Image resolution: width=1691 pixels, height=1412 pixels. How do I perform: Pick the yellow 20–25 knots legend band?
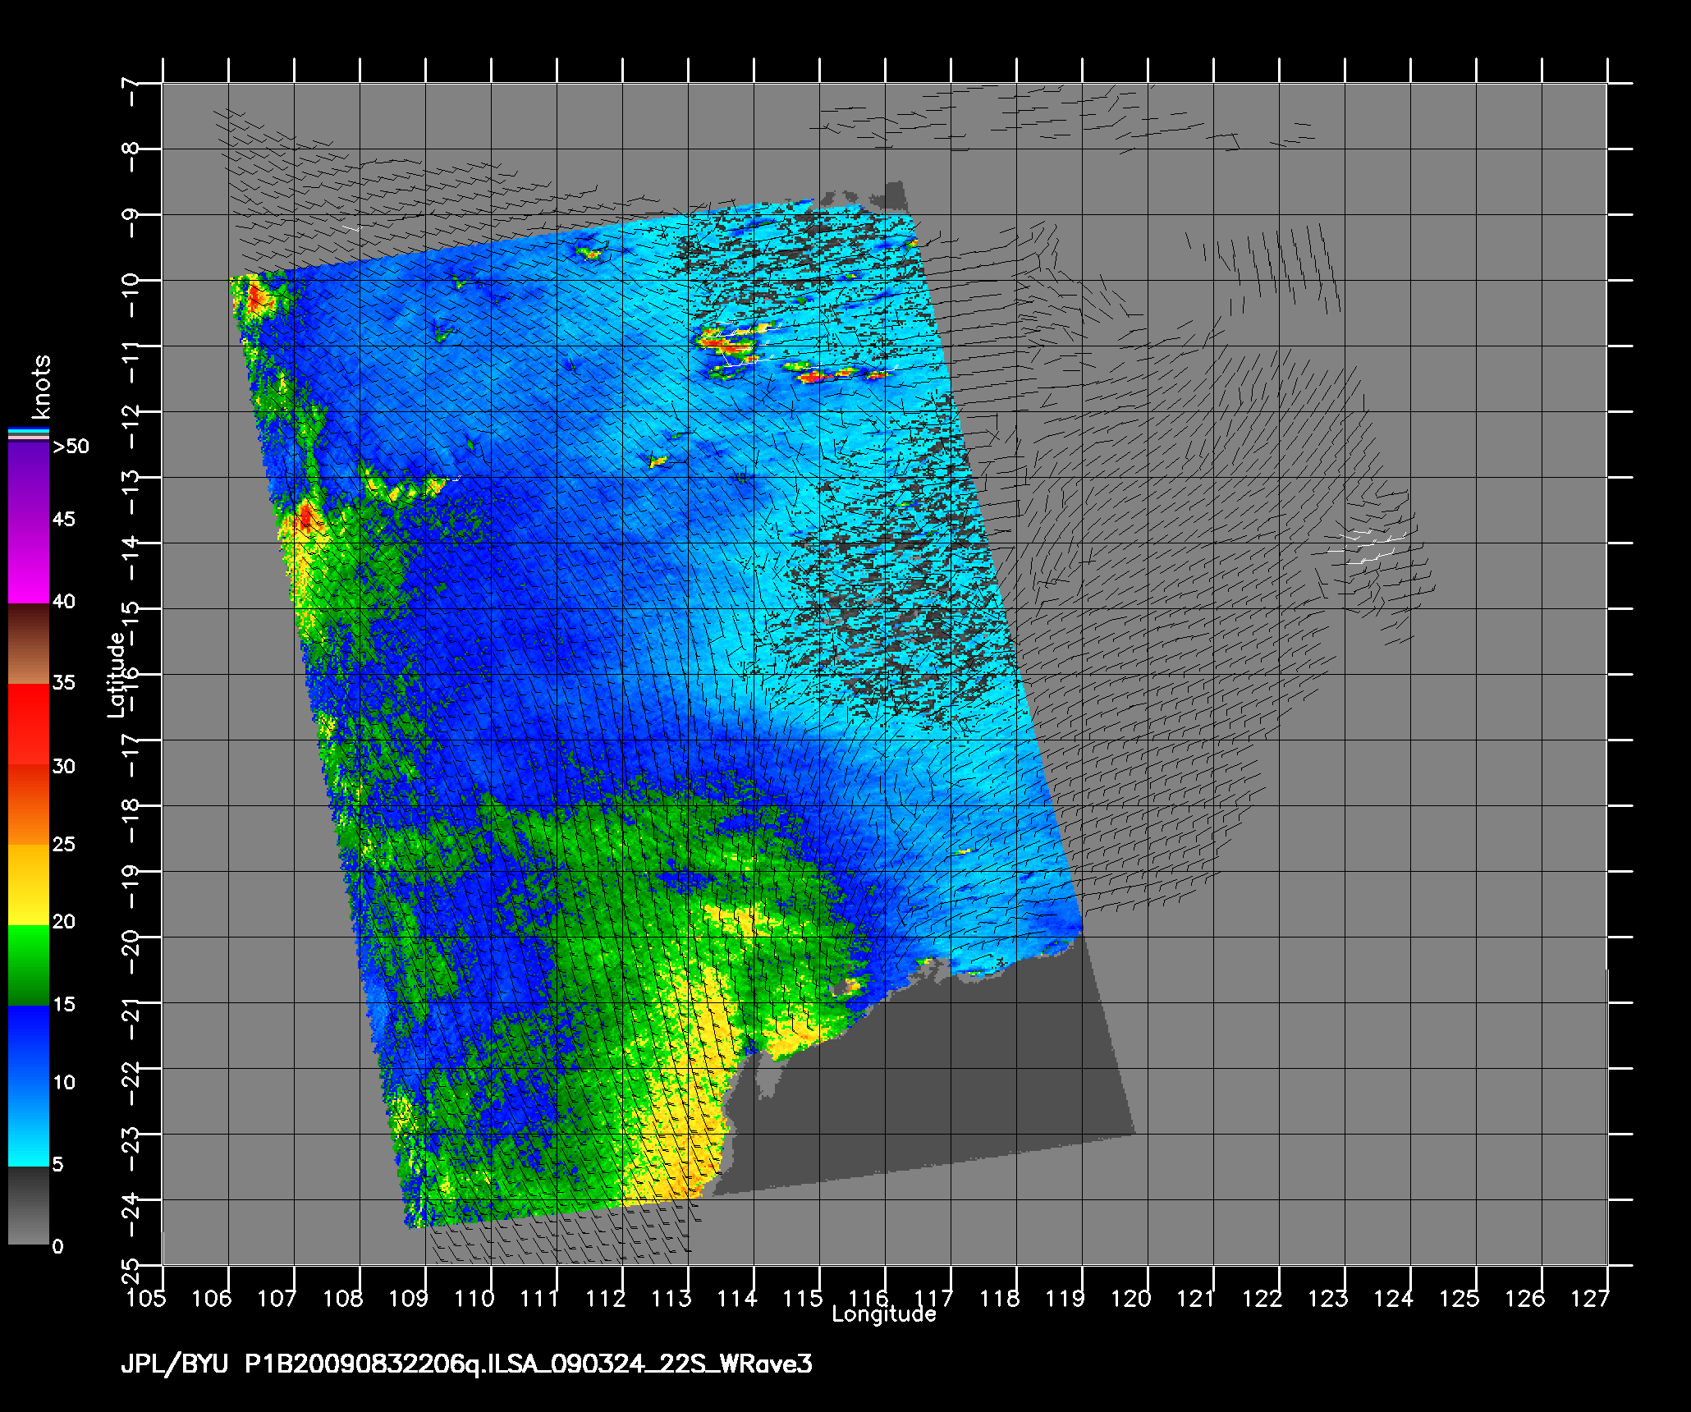pos(29,885)
